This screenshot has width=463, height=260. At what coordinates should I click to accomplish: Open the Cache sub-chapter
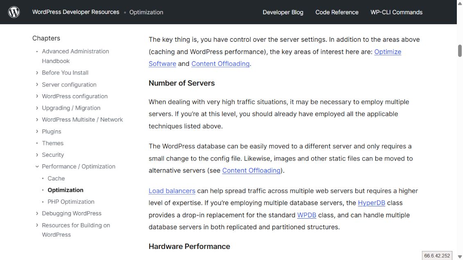(x=56, y=179)
